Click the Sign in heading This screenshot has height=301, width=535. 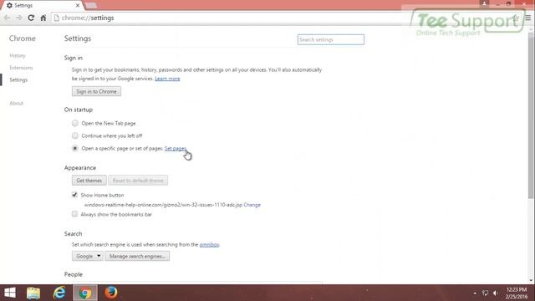(74, 58)
